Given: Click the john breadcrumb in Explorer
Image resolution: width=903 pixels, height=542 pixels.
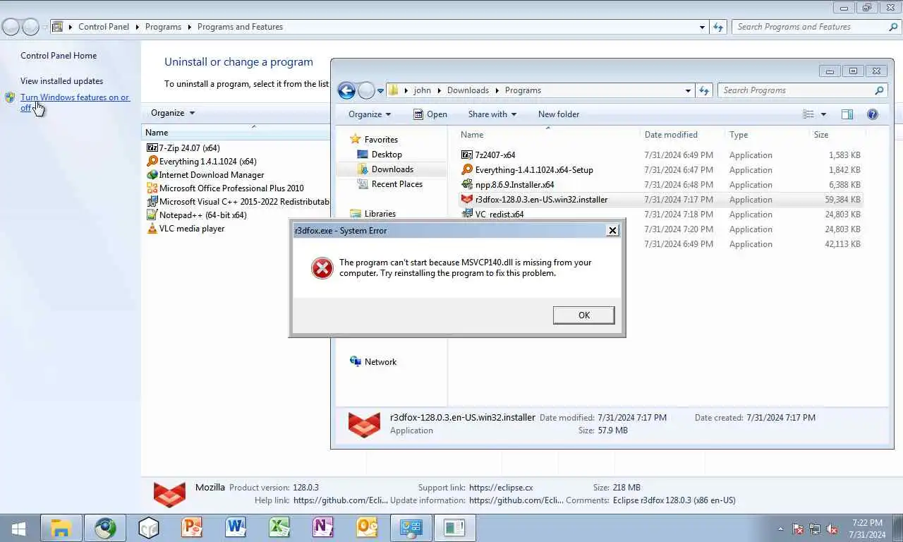Looking at the screenshot, I should coord(422,90).
